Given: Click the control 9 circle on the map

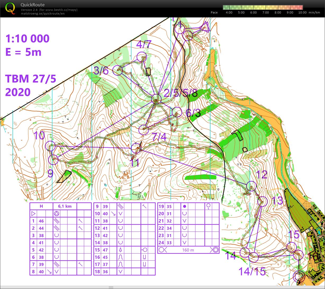Looking at the screenshot, I should pos(53,160).
